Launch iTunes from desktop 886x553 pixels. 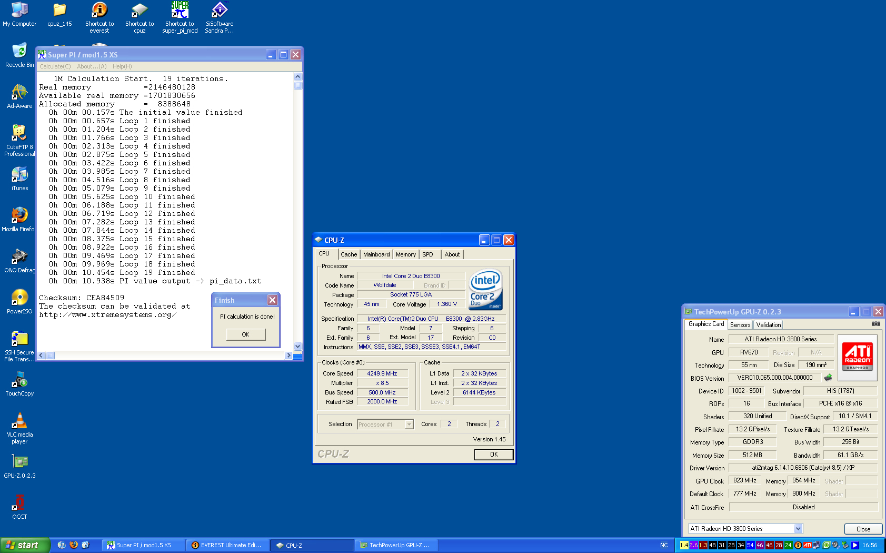click(x=19, y=179)
